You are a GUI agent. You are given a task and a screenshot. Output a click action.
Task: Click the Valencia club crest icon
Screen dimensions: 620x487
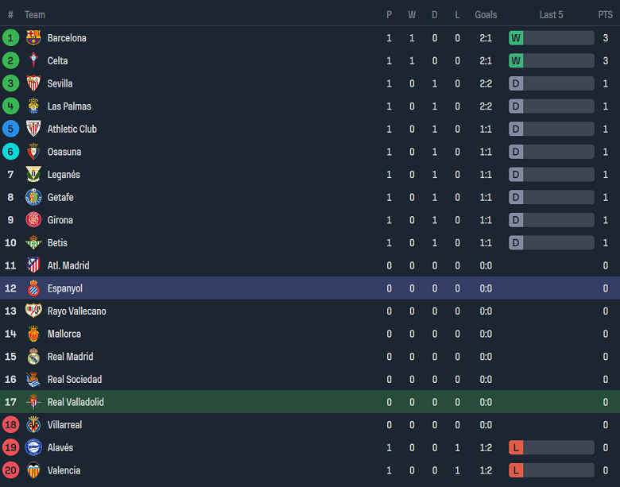pyautogui.click(x=33, y=470)
